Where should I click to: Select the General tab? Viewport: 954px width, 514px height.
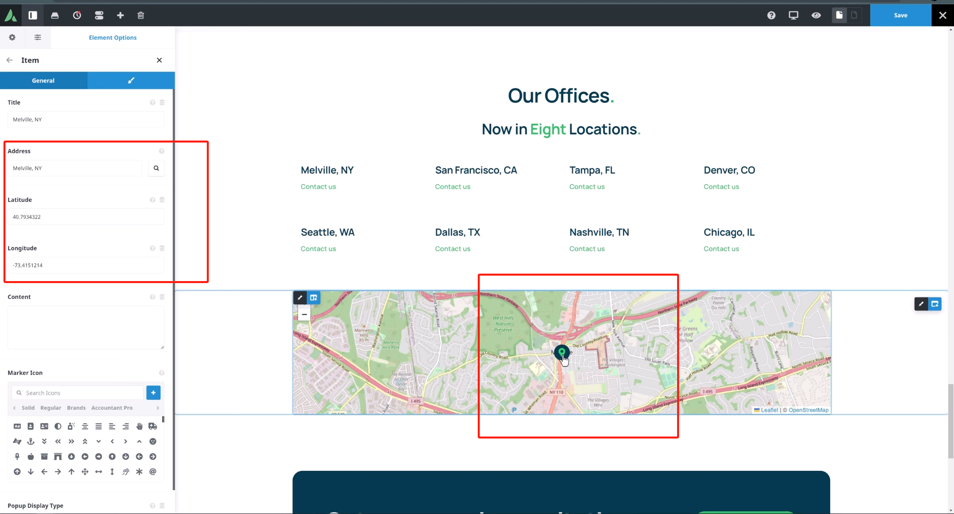(x=43, y=80)
